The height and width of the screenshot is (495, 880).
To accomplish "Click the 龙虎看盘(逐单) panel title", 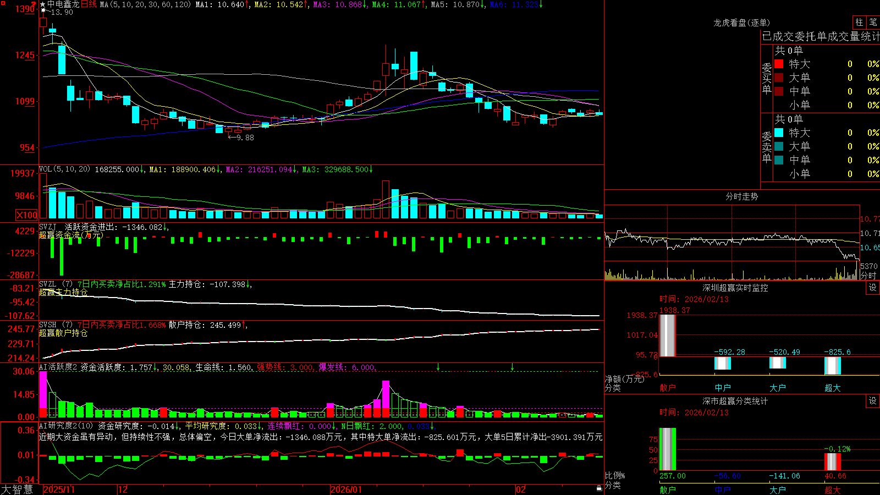I will 741,23.
